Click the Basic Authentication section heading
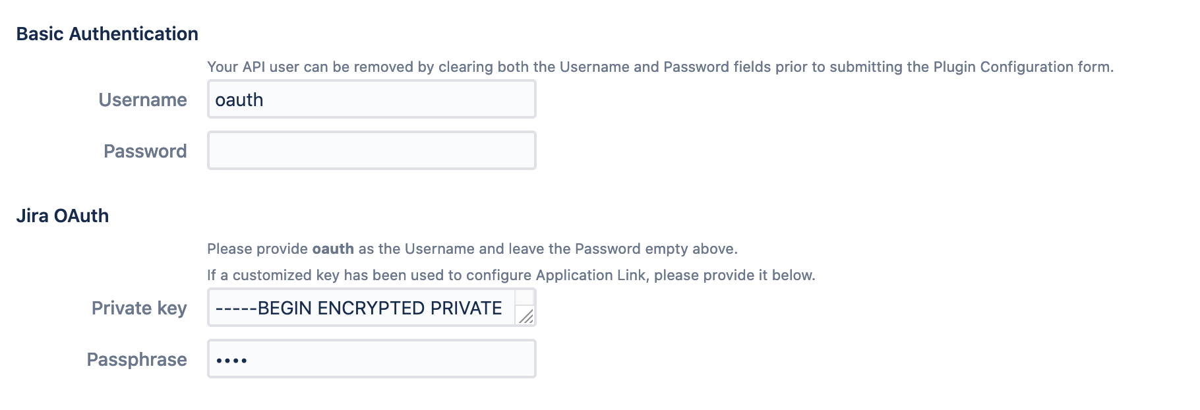This screenshot has width=1200, height=410. coord(107,34)
